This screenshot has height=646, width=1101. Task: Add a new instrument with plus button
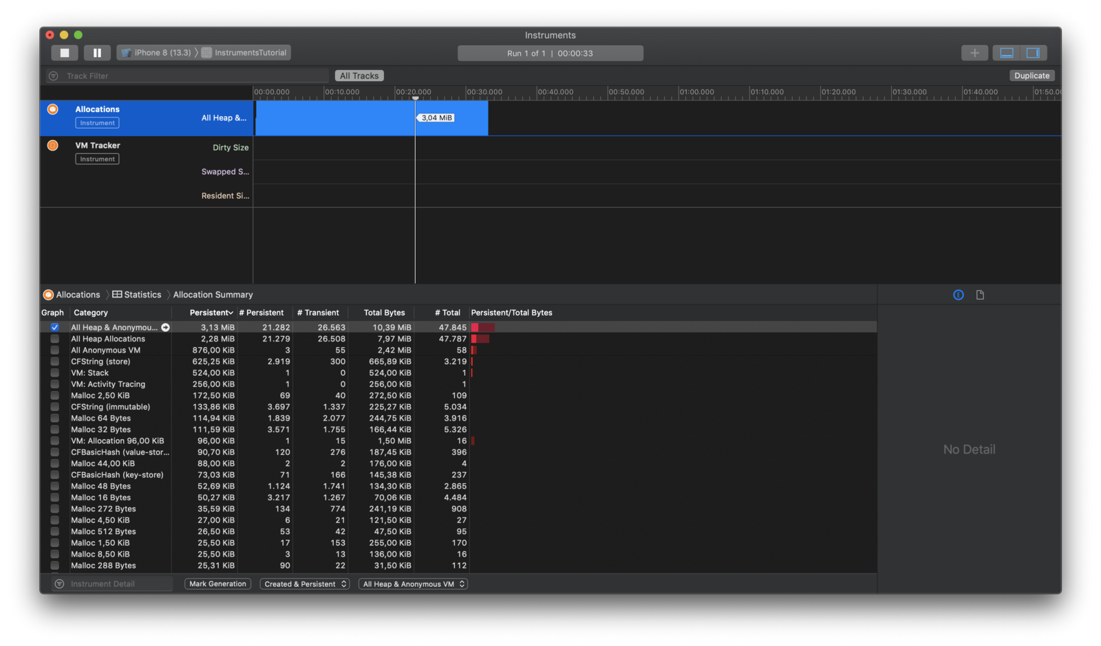974,53
